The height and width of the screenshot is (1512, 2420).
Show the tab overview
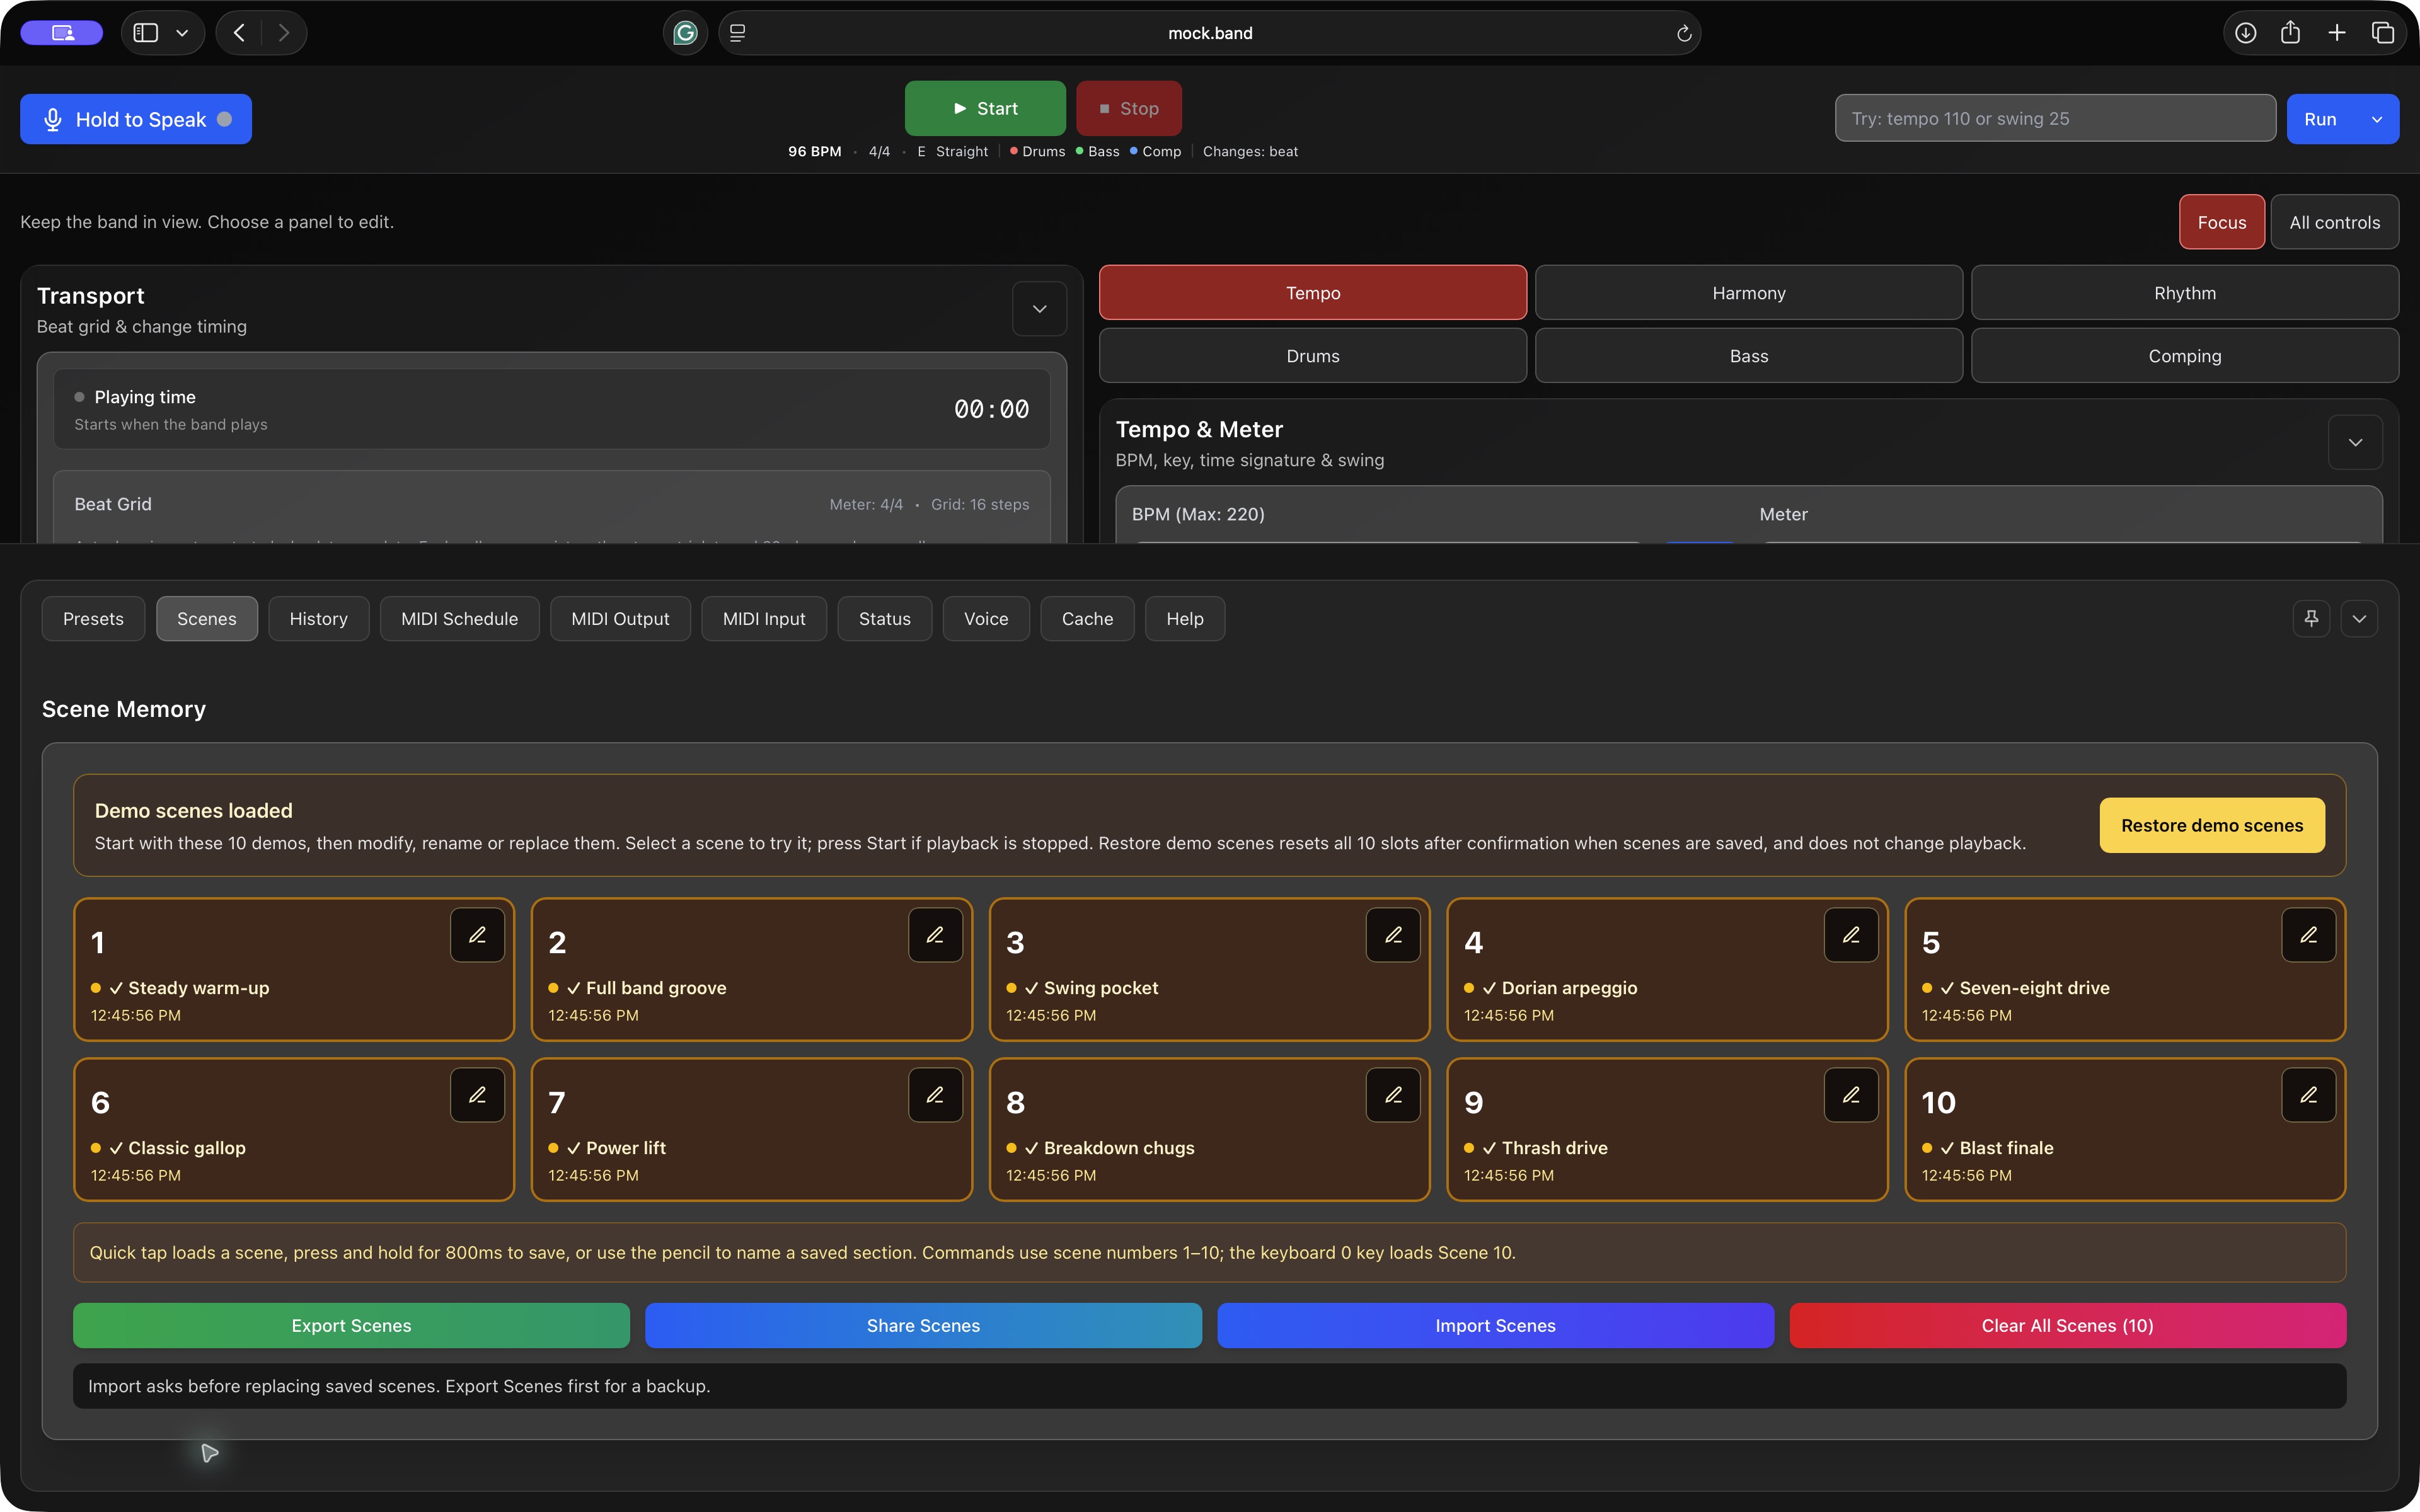tap(2383, 33)
